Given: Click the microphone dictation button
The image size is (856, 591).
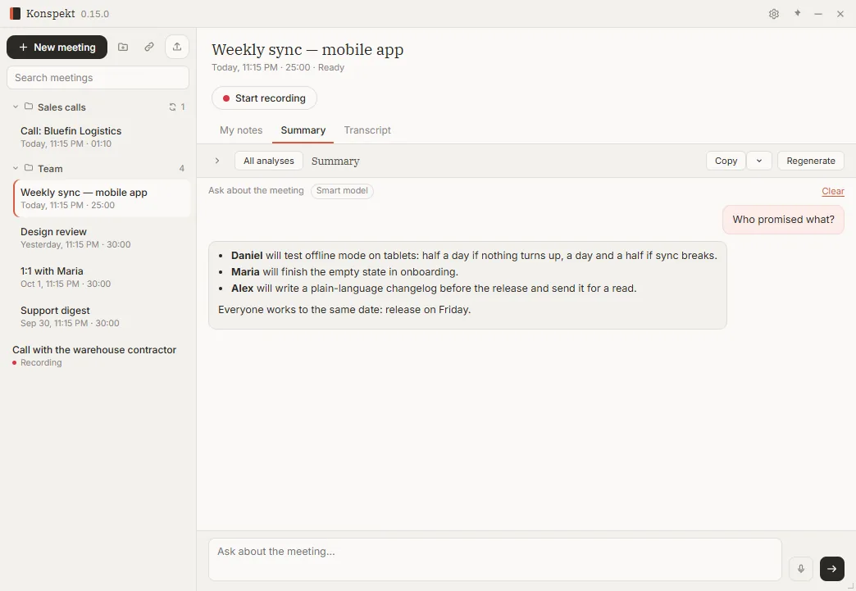Looking at the screenshot, I should point(801,569).
